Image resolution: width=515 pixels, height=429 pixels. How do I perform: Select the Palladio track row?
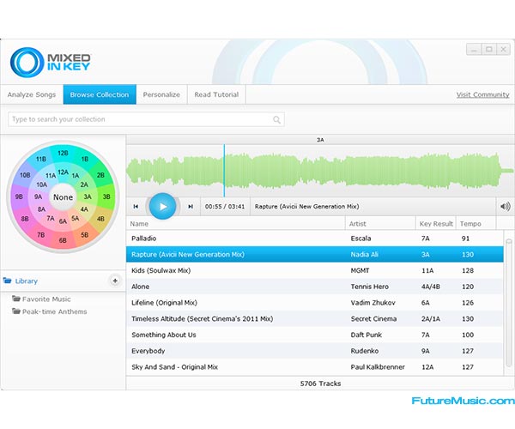[315, 239]
